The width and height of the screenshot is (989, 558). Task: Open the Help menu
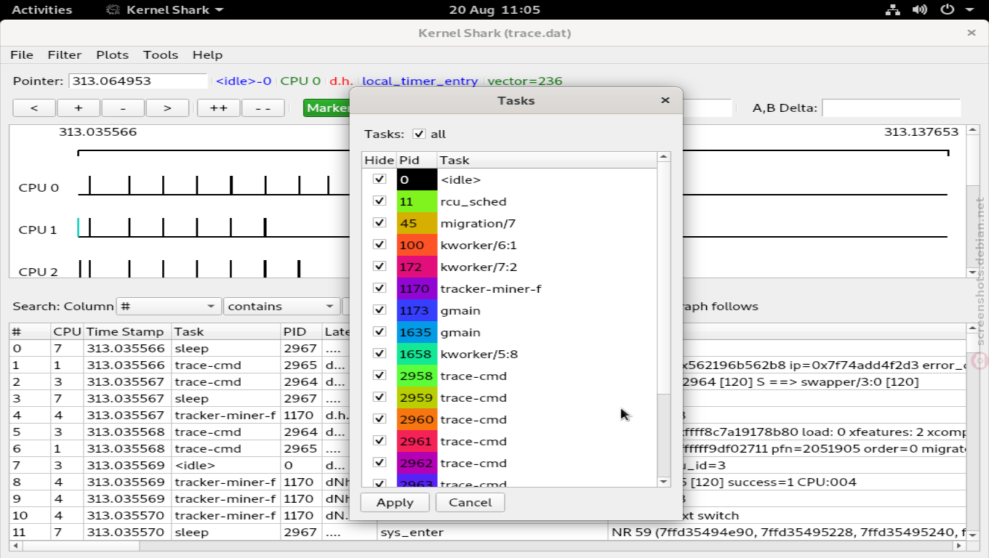click(x=207, y=54)
